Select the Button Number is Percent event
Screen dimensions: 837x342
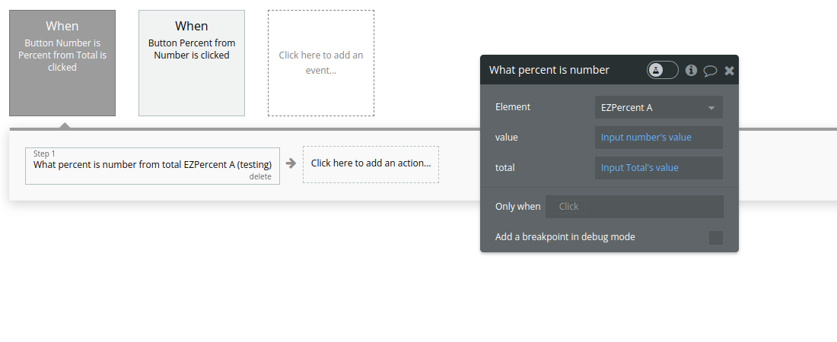click(62, 63)
